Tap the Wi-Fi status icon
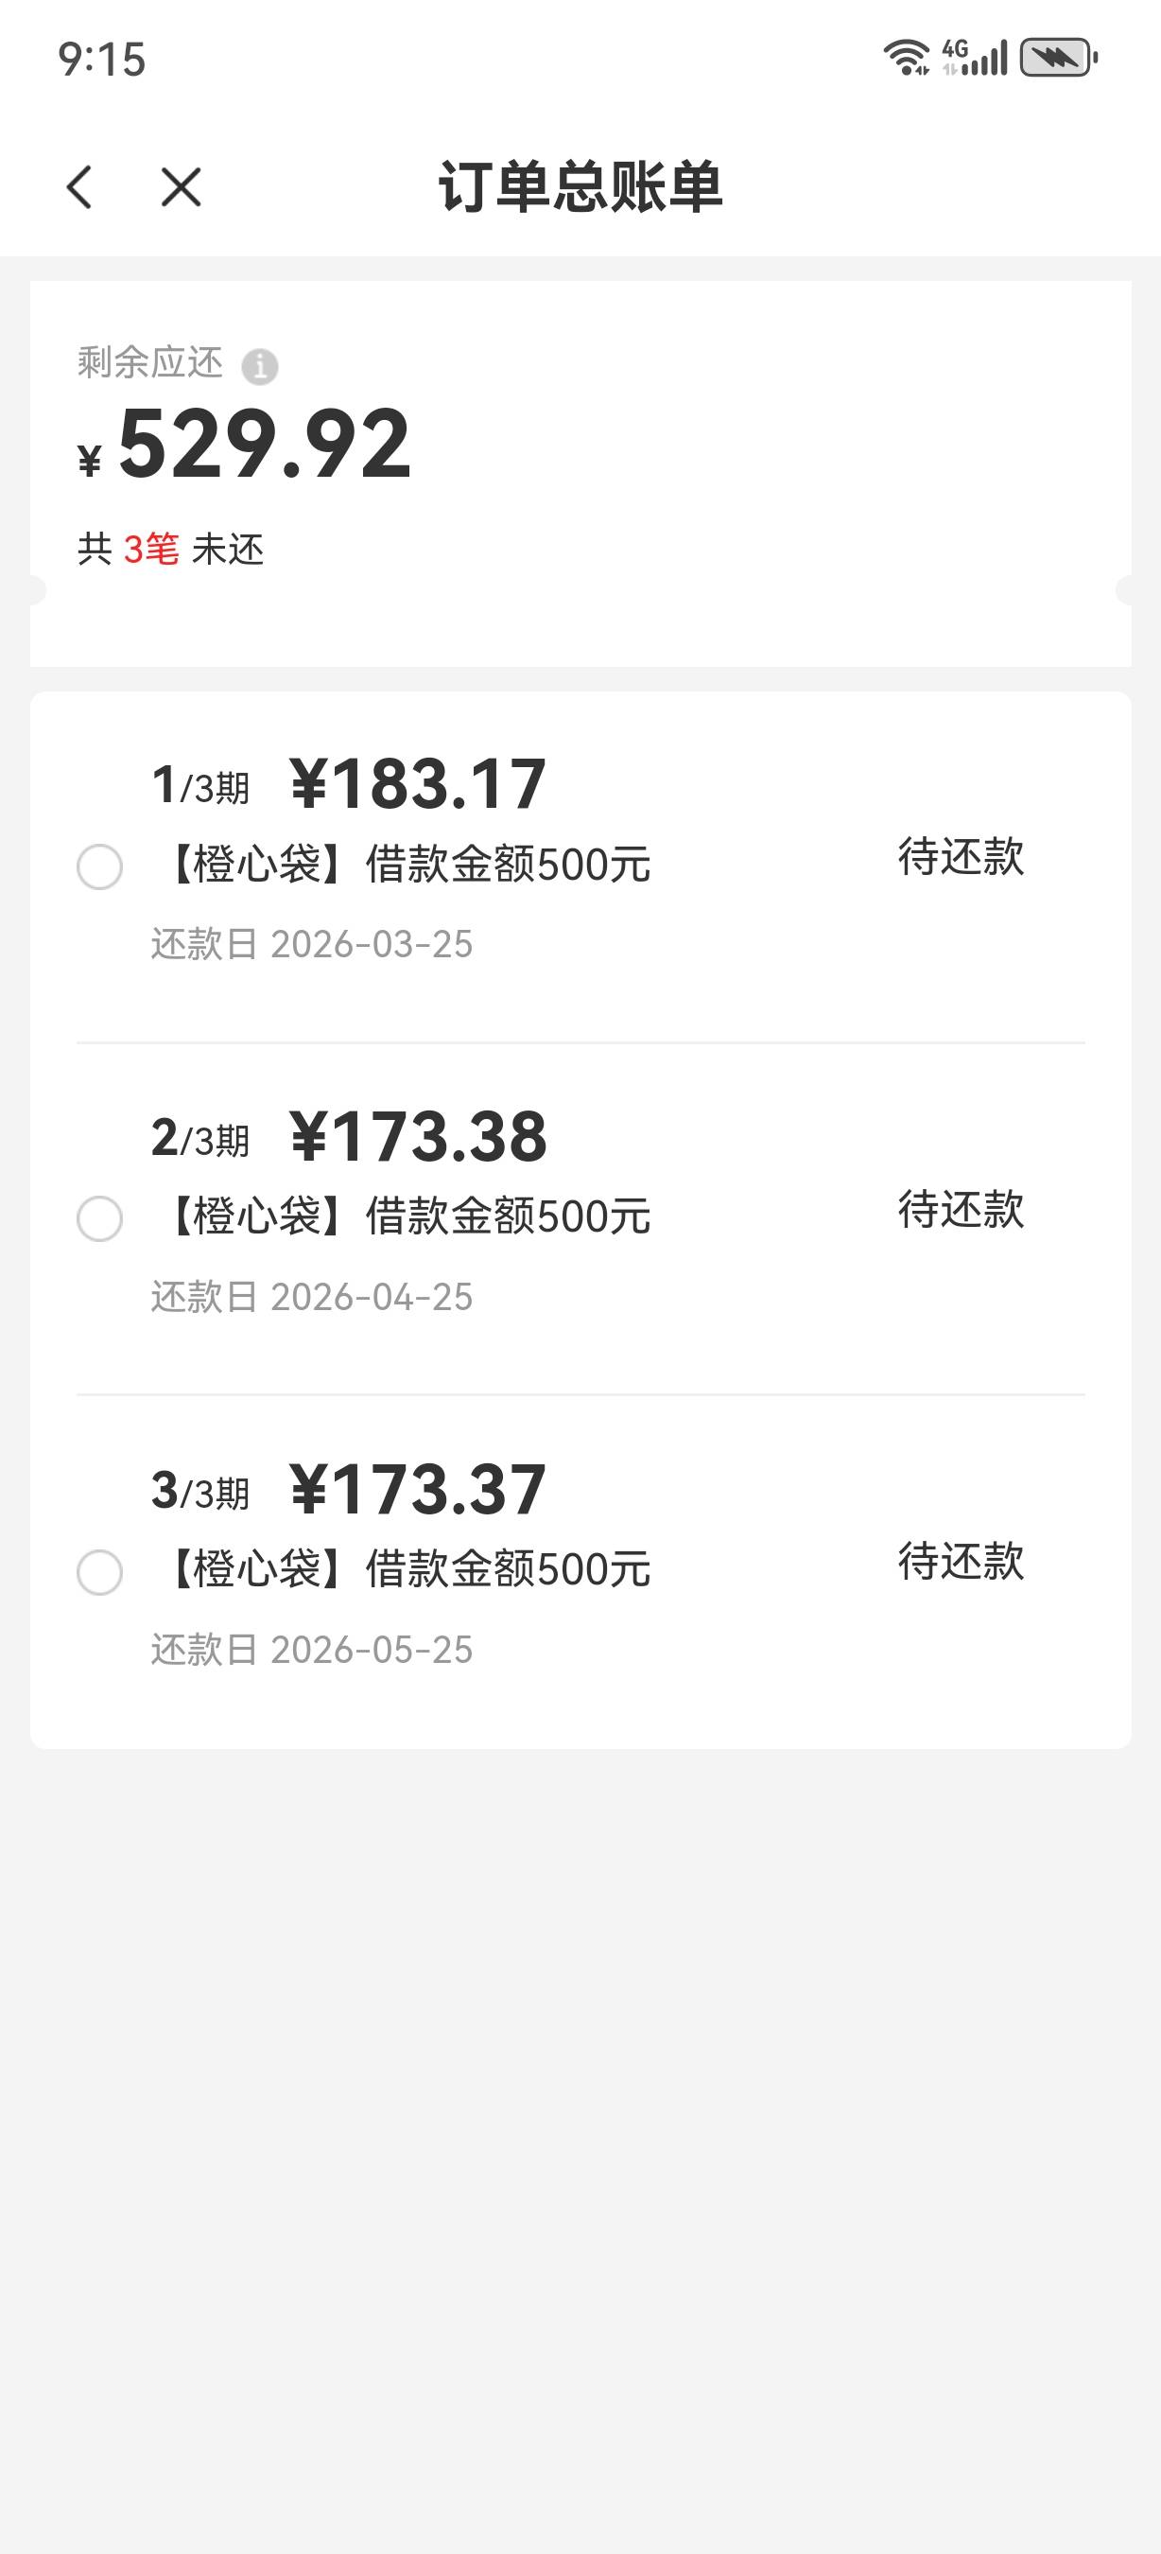Screen dimensions: 1161x2554 907,58
